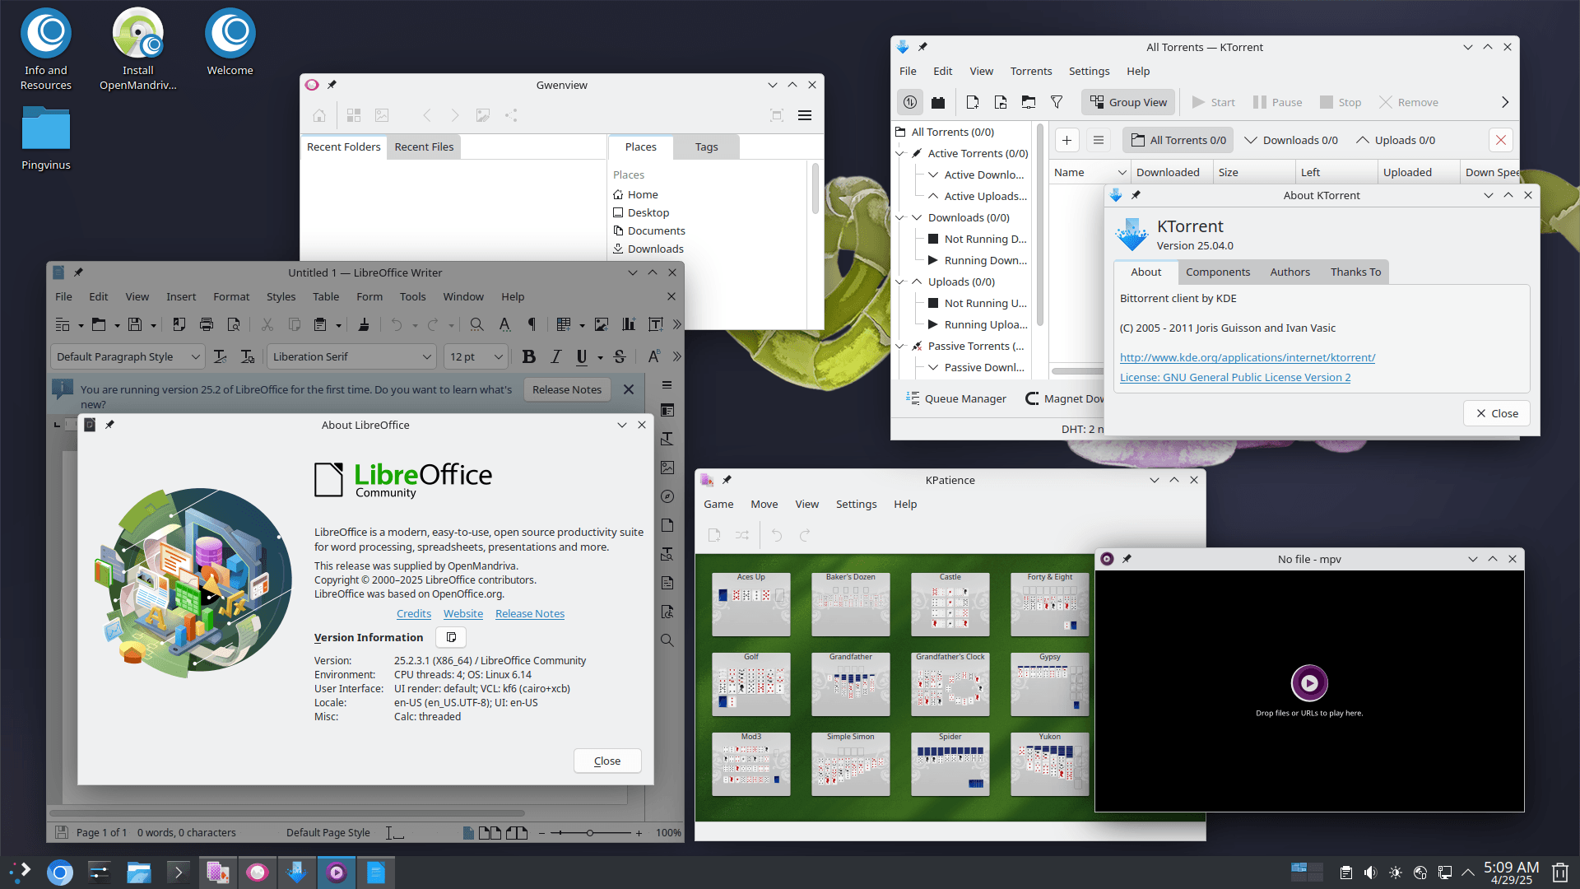
Task: Click zoom in plus on Writer status bar
Action: 639,833
